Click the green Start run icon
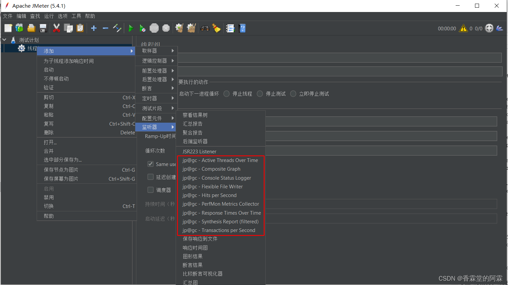The image size is (508, 285). pos(131,28)
